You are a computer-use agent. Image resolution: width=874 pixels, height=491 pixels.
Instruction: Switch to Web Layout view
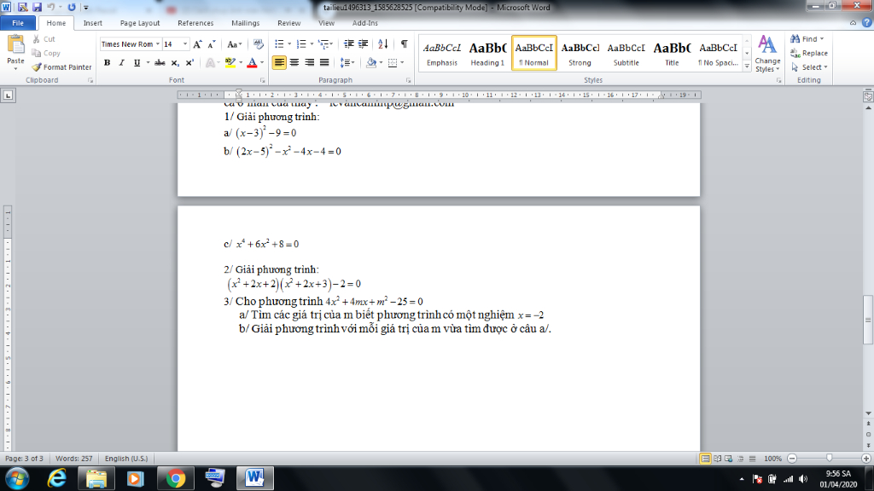click(729, 459)
